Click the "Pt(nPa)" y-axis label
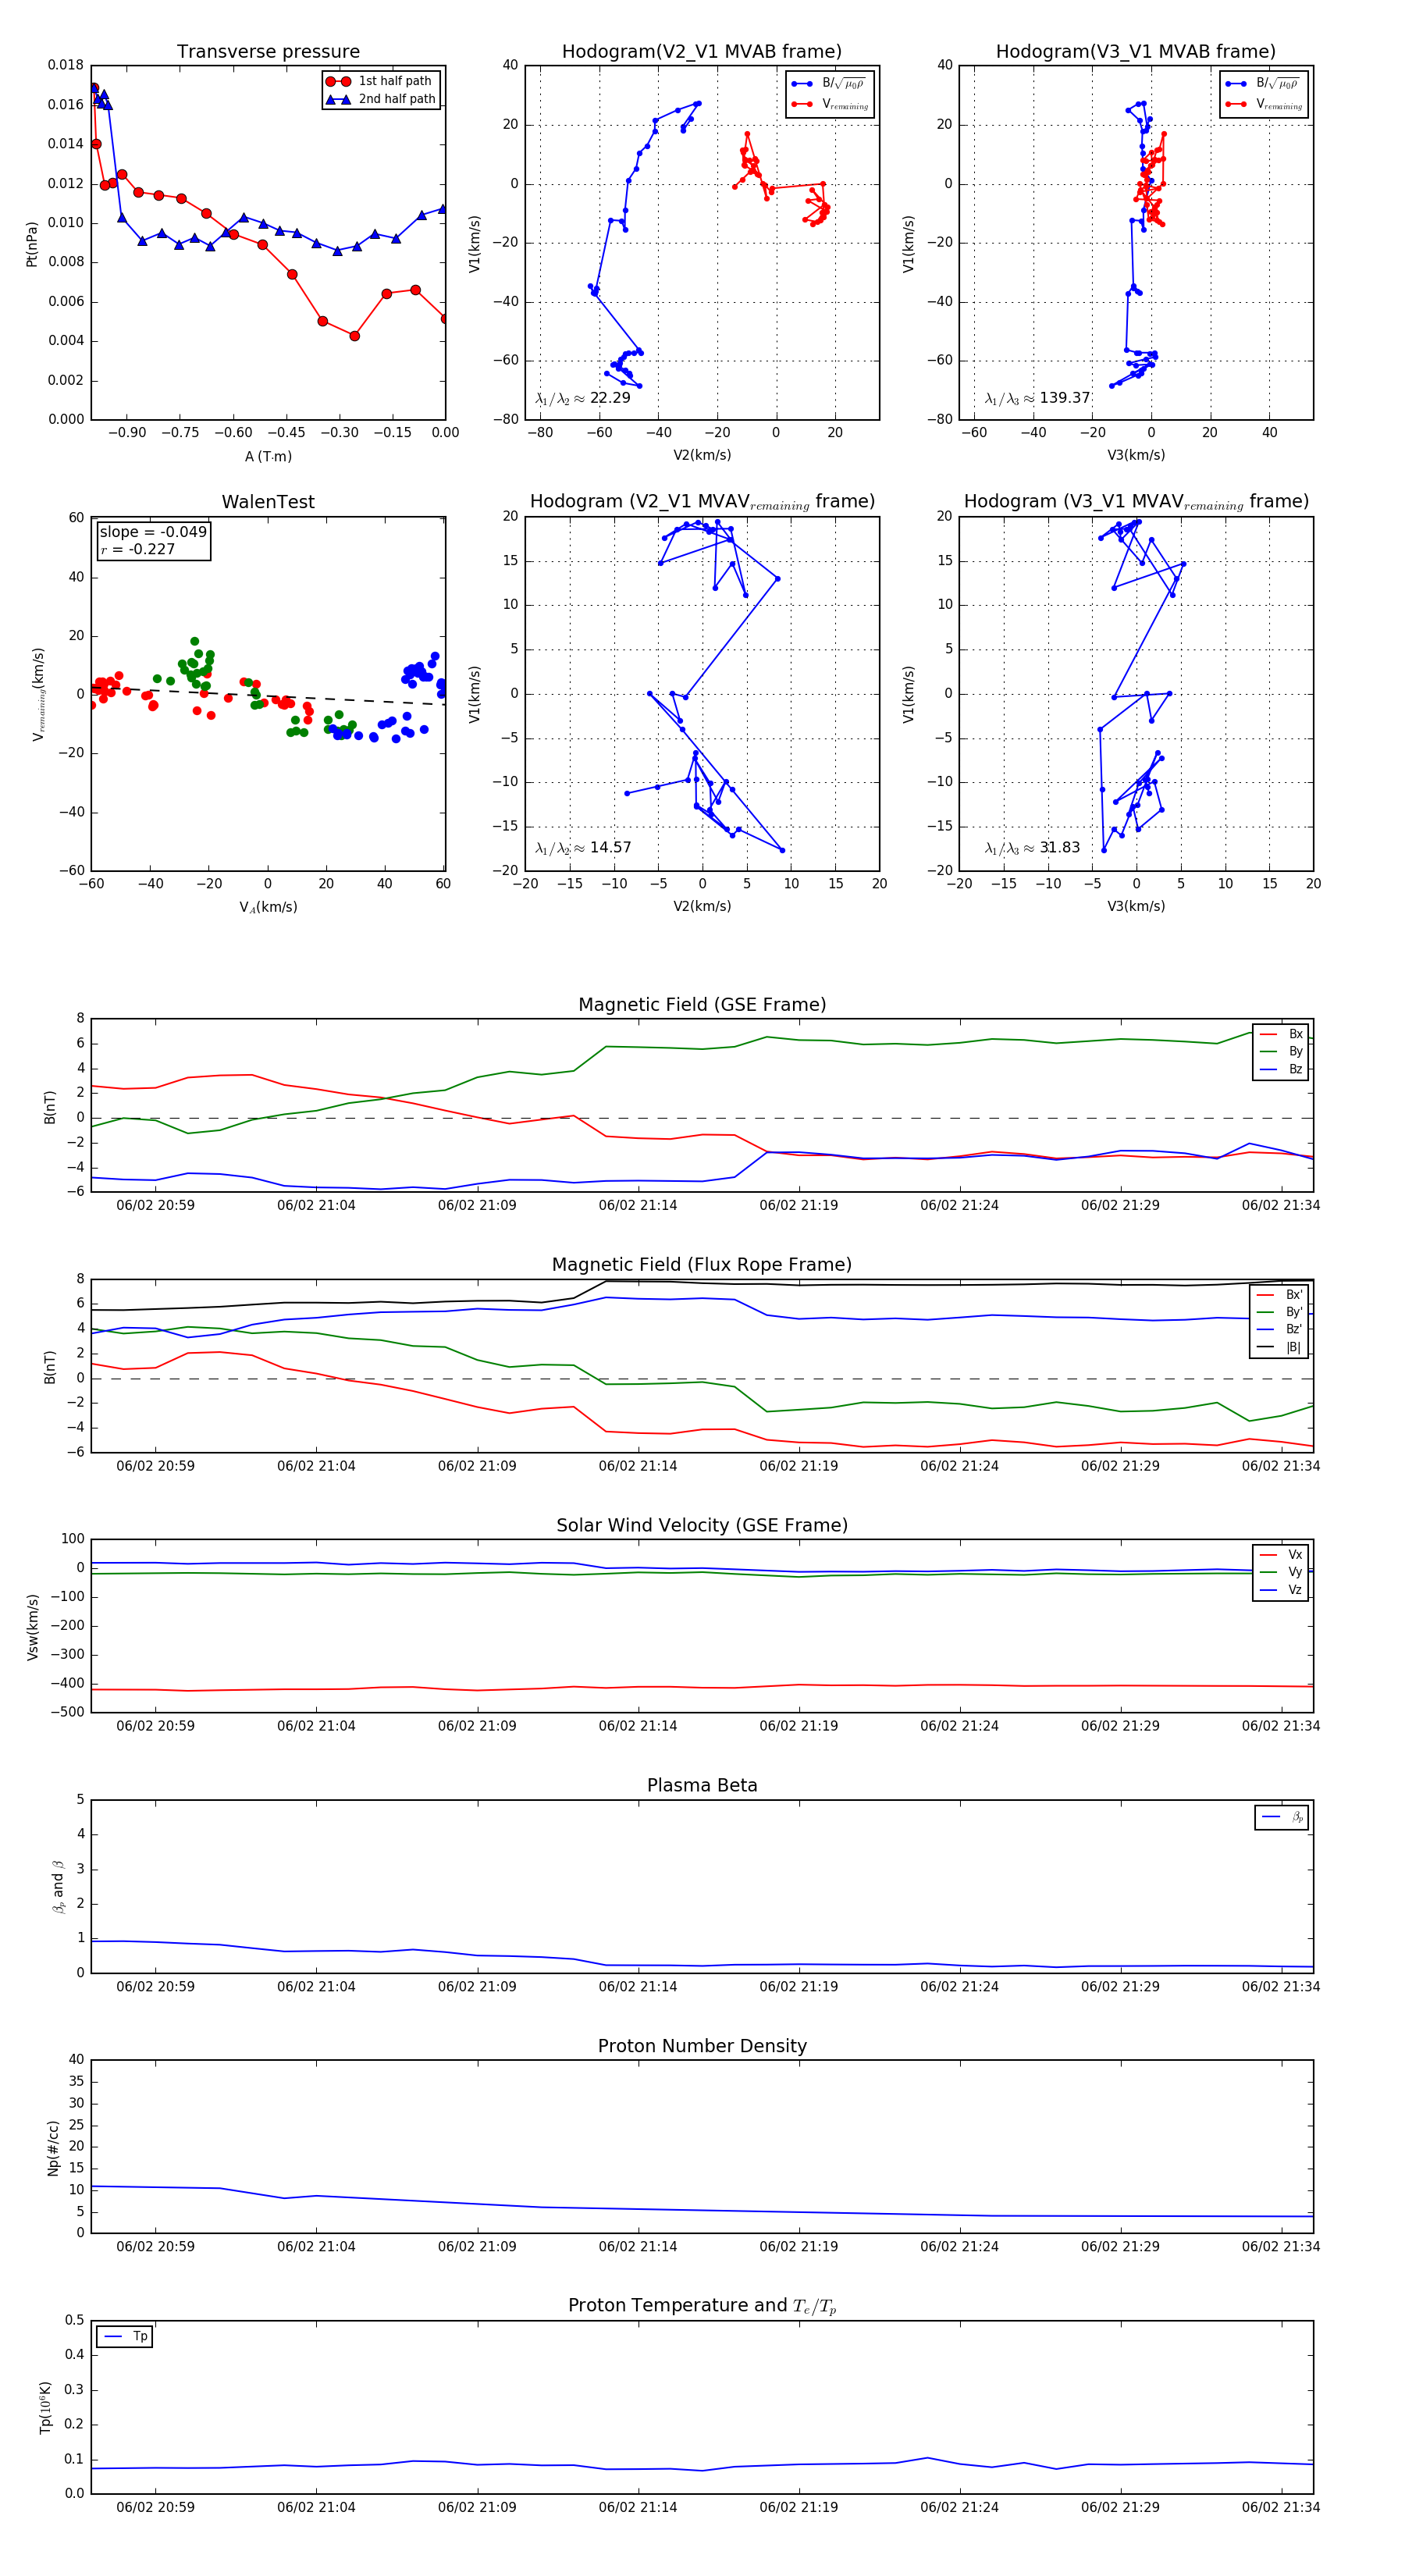 (x=32, y=243)
